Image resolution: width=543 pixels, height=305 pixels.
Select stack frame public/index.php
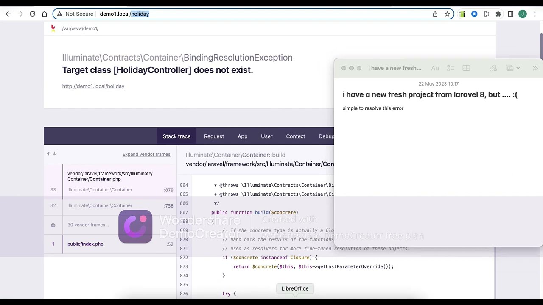(110, 244)
